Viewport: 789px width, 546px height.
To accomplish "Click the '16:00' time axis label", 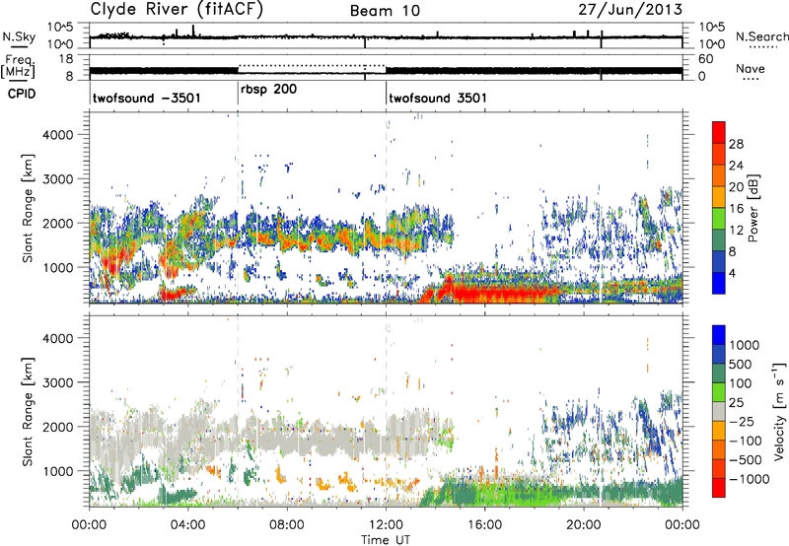I will [x=484, y=525].
